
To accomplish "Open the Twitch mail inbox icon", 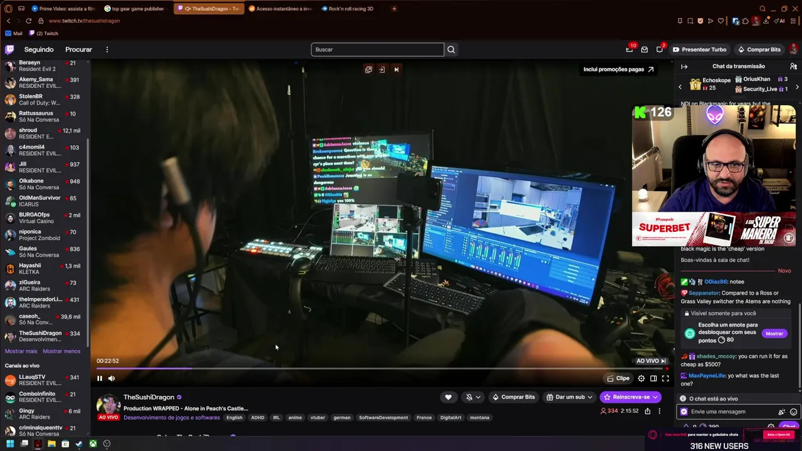I will pos(644,49).
